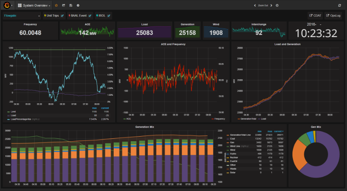Click the share dashboard icon
This screenshot has height=191, width=347.
(x=63, y=5)
